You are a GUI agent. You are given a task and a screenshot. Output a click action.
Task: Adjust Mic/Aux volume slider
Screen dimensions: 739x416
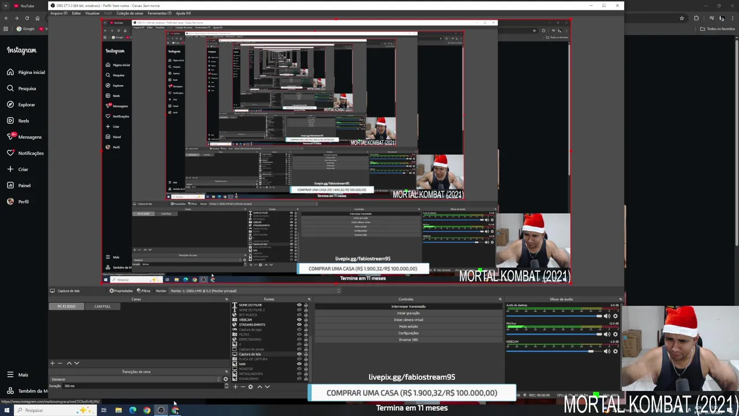[x=554, y=334]
